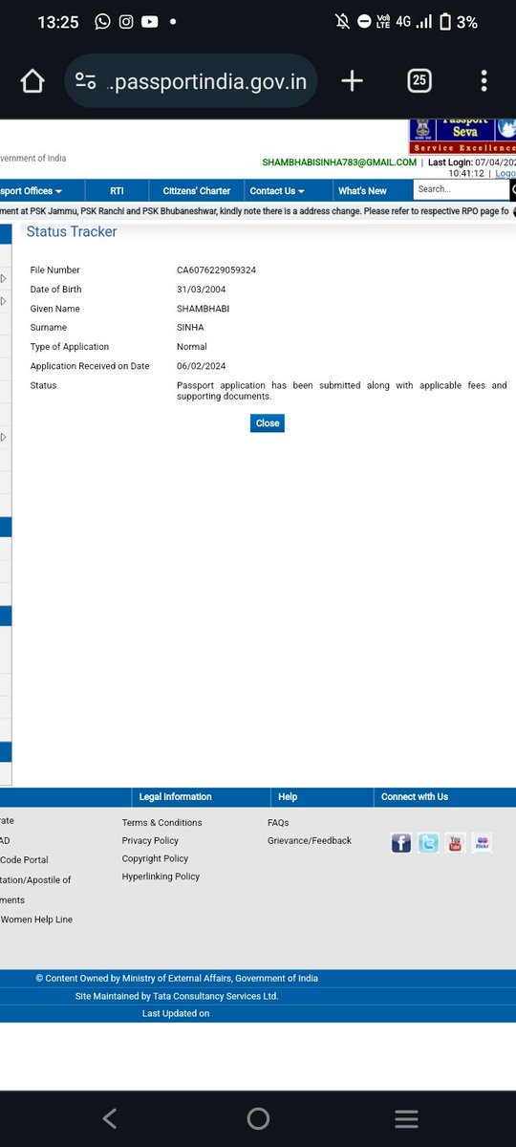Click the logged-in email address link
This screenshot has height=1147, width=516.
339,162
